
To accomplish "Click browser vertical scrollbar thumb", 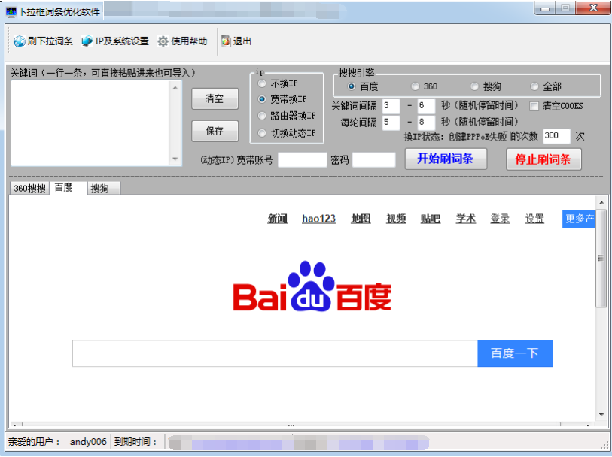I will click(601, 258).
